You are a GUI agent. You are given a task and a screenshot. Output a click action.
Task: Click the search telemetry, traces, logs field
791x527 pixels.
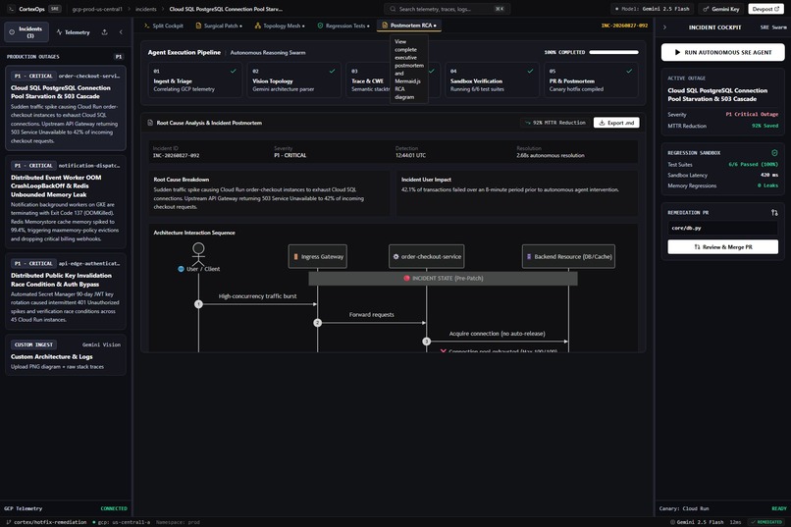pos(447,9)
